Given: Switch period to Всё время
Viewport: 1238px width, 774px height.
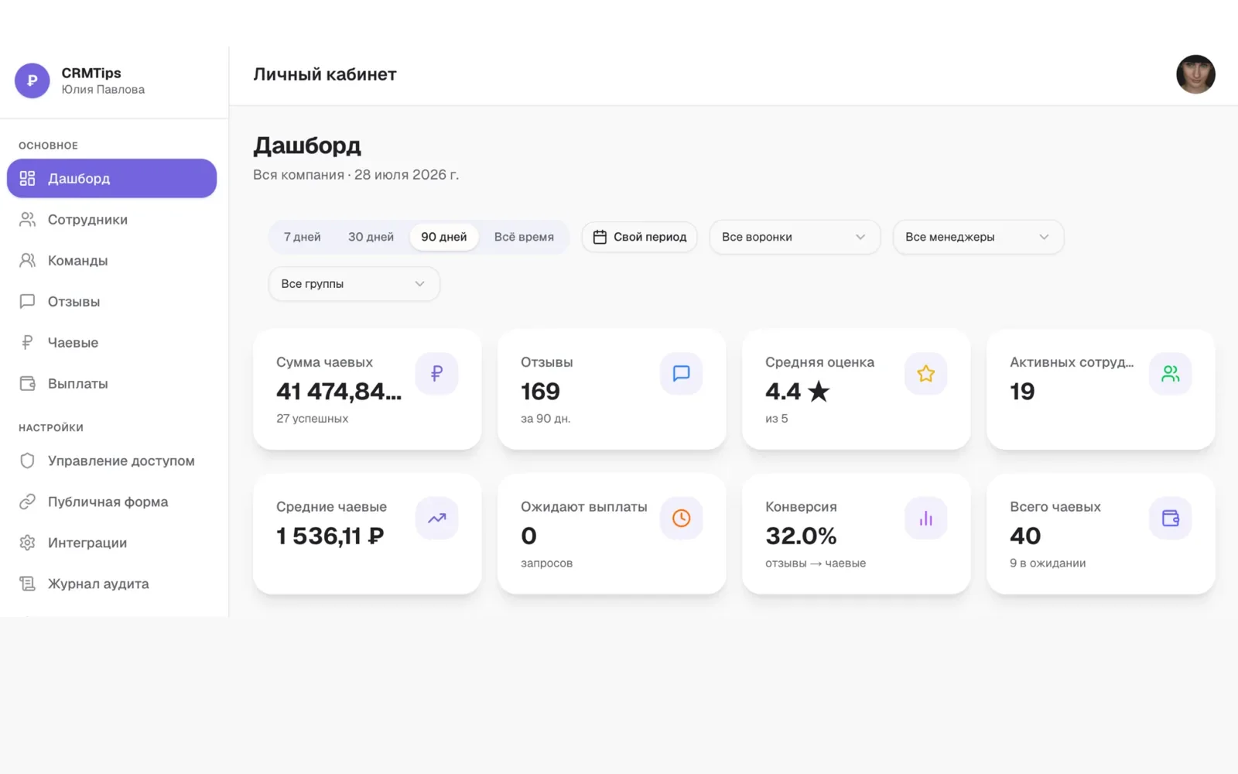Looking at the screenshot, I should click(x=524, y=237).
